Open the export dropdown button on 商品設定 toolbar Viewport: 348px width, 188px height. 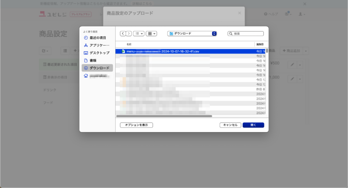coord(45,51)
